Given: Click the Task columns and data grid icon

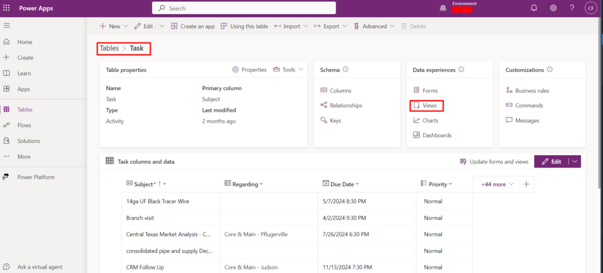Looking at the screenshot, I should [110, 161].
